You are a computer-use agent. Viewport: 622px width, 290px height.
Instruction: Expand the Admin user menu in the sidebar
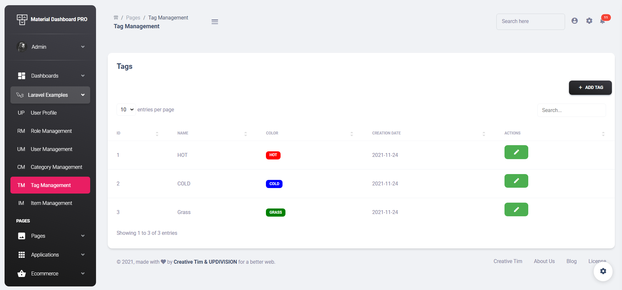50,47
